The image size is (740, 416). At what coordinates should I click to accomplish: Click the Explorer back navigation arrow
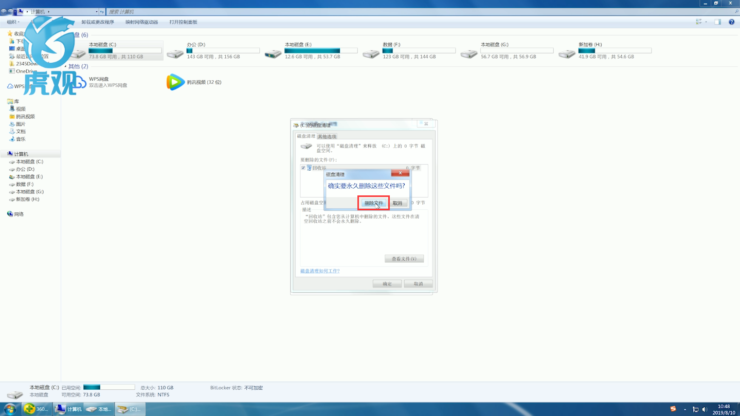click(x=4, y=11)
